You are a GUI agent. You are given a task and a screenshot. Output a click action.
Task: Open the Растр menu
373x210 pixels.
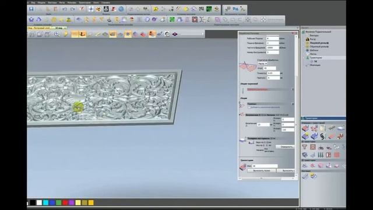pyautogui.click(x=62, y=2)
